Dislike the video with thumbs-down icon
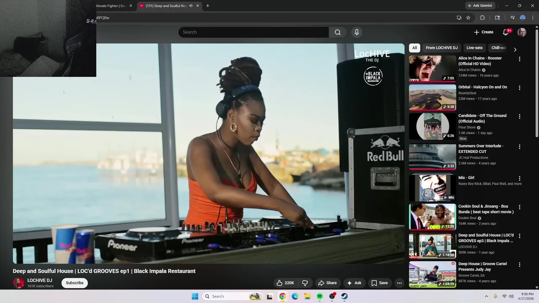Image resolution: width=539 pixels, height=303 pixels. 305,283
